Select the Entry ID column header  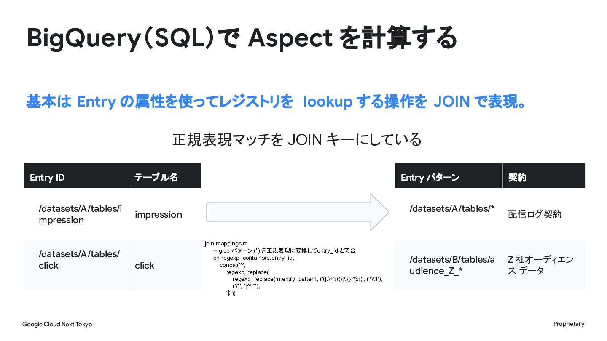76,176
